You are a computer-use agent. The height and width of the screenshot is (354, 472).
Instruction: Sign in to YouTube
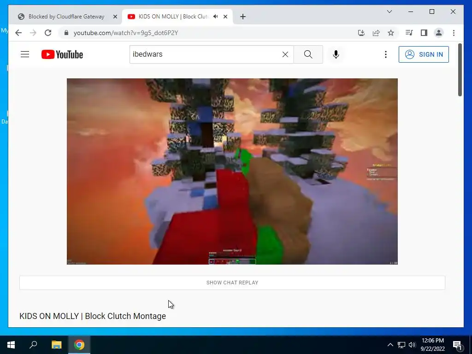pyautogui.click(x=424, y=54)
